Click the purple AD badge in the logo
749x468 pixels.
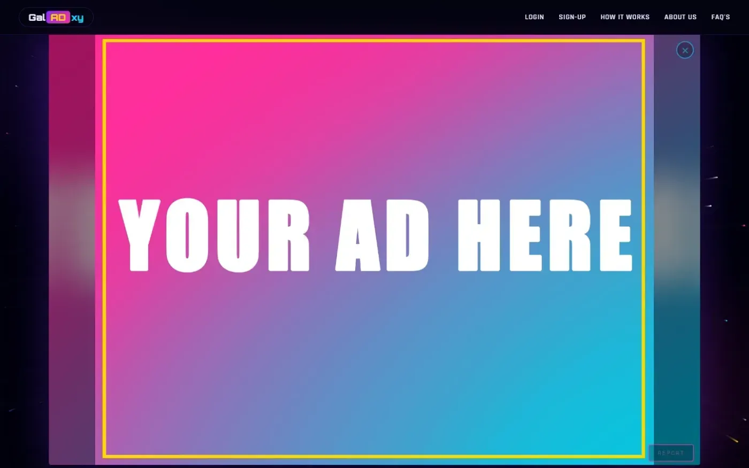point(58,17)
